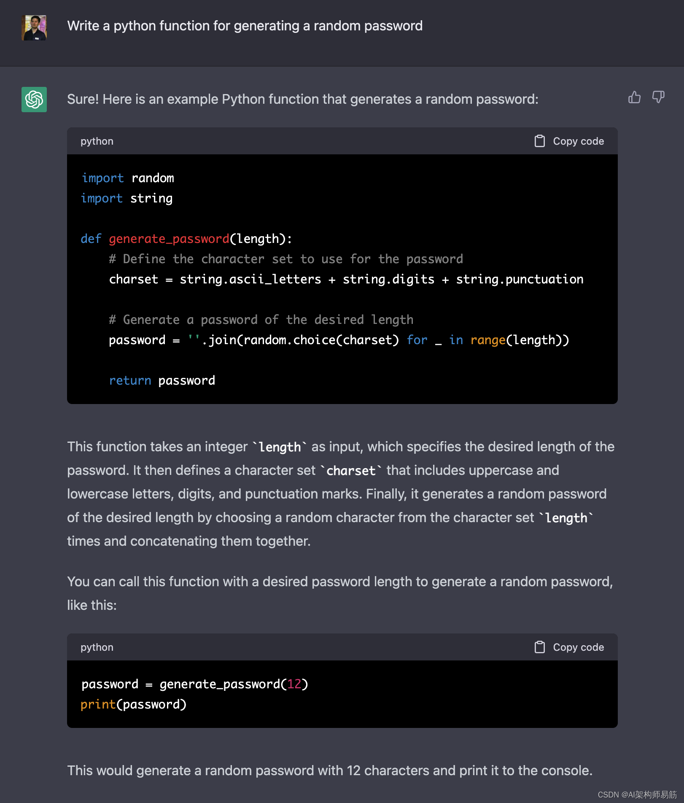Click the ''.join(random.choice(charset) line
This screenshot has width=684, height=803.
[x=339, y=340]
